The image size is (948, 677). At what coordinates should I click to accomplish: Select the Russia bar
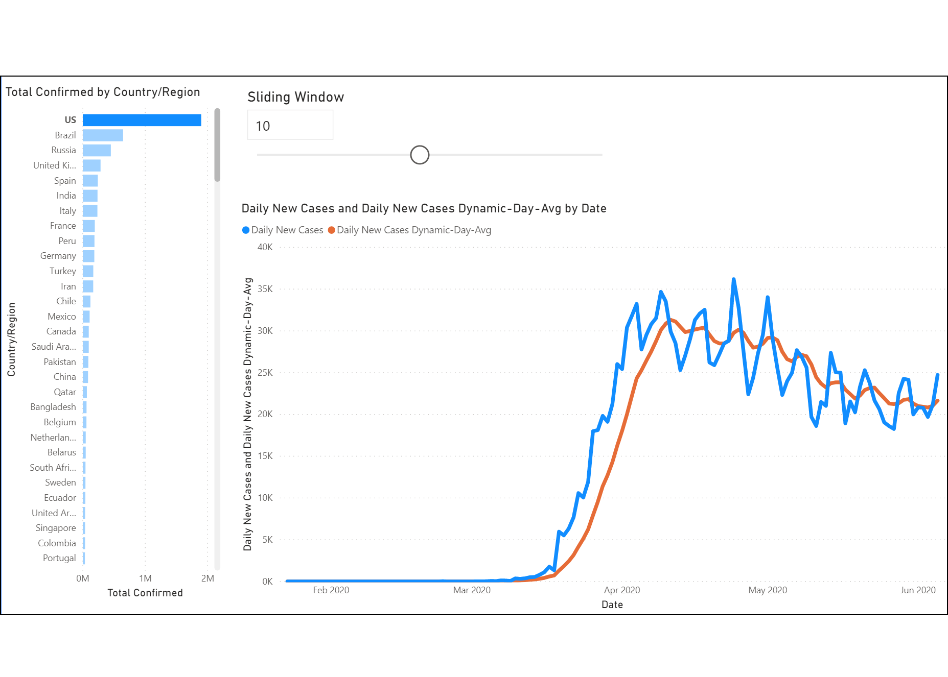(x=97, y=150)
